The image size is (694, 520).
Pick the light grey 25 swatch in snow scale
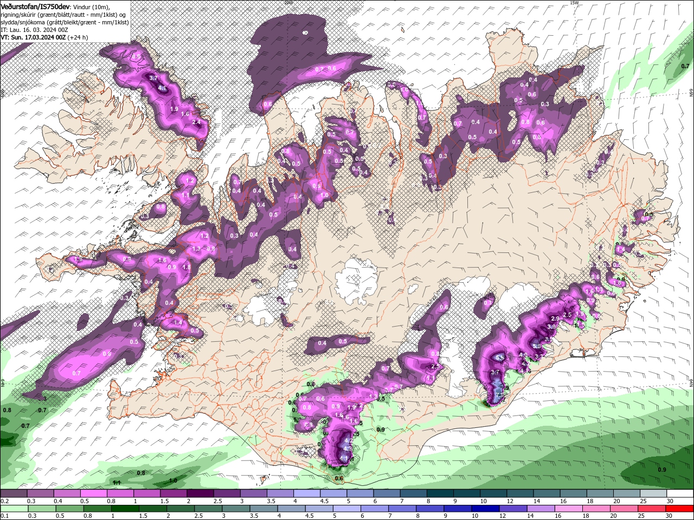coord(654,493)
